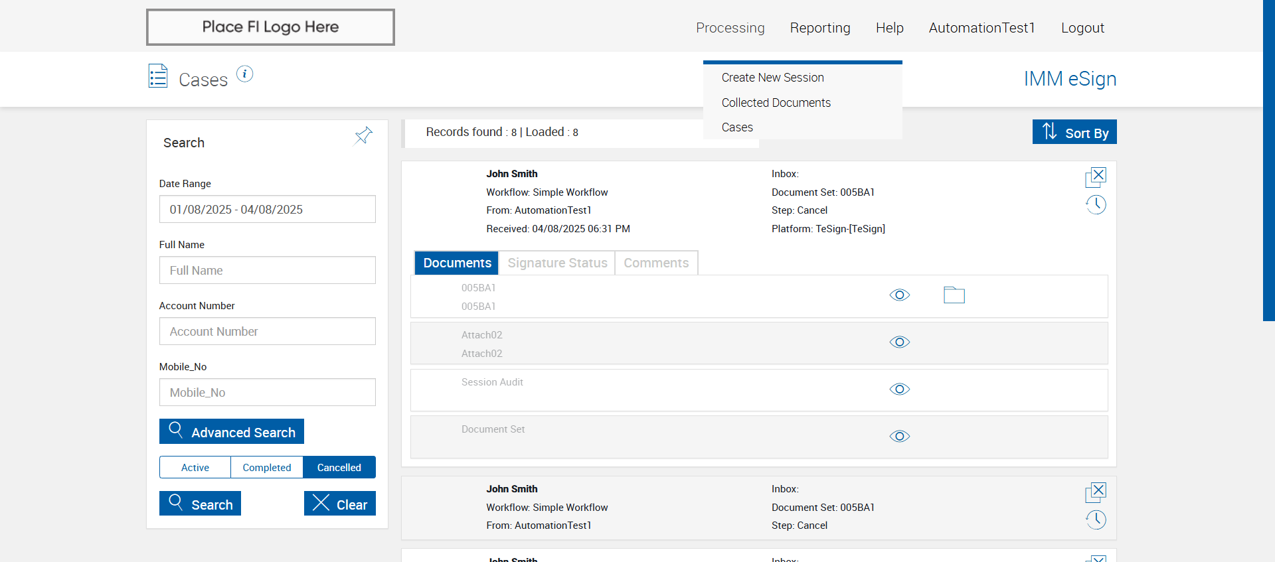Click the Cases list page icon
This screenshot has width=1275, height=562.
tap(158, 76)
